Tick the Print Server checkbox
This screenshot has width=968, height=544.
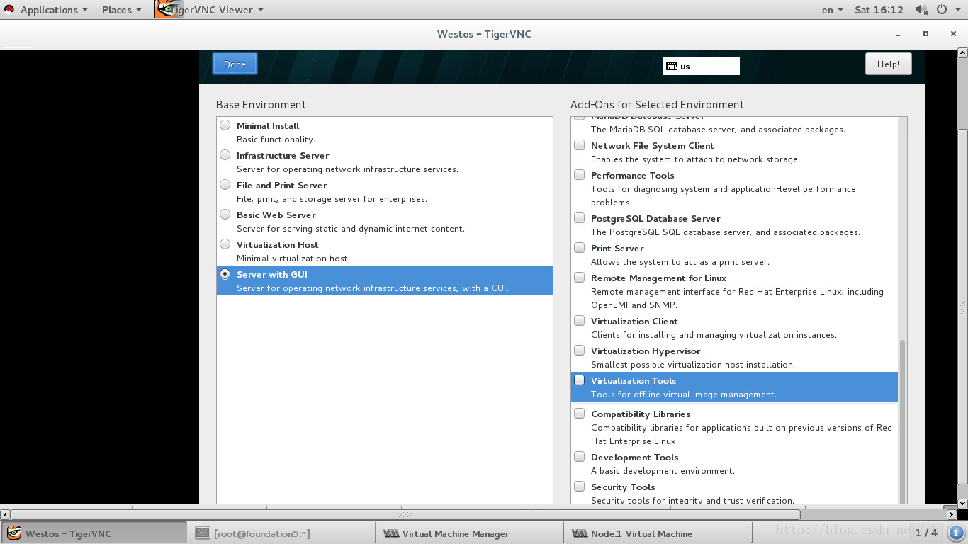[579, 248]
